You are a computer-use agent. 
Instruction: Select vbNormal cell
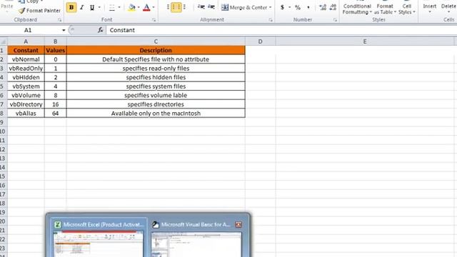[26, 59]
